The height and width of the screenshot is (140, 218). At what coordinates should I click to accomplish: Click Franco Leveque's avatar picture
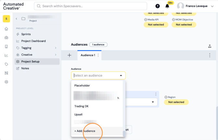pyautogui.click(x=181, y=6)
